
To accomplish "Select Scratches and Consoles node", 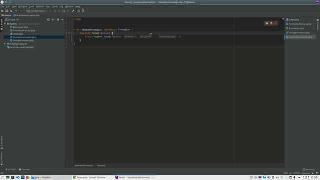I will [x=22, y=47].
